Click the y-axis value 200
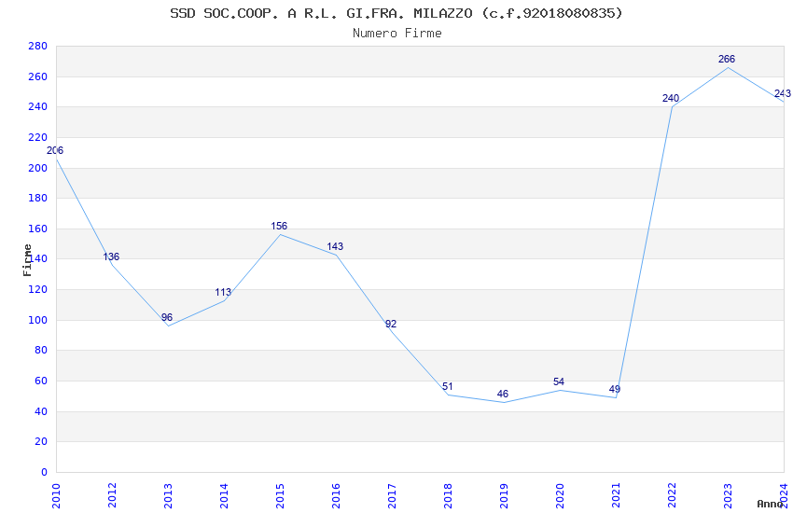Image resolution: width=793 pixels, height=513 pixels. 38,168
